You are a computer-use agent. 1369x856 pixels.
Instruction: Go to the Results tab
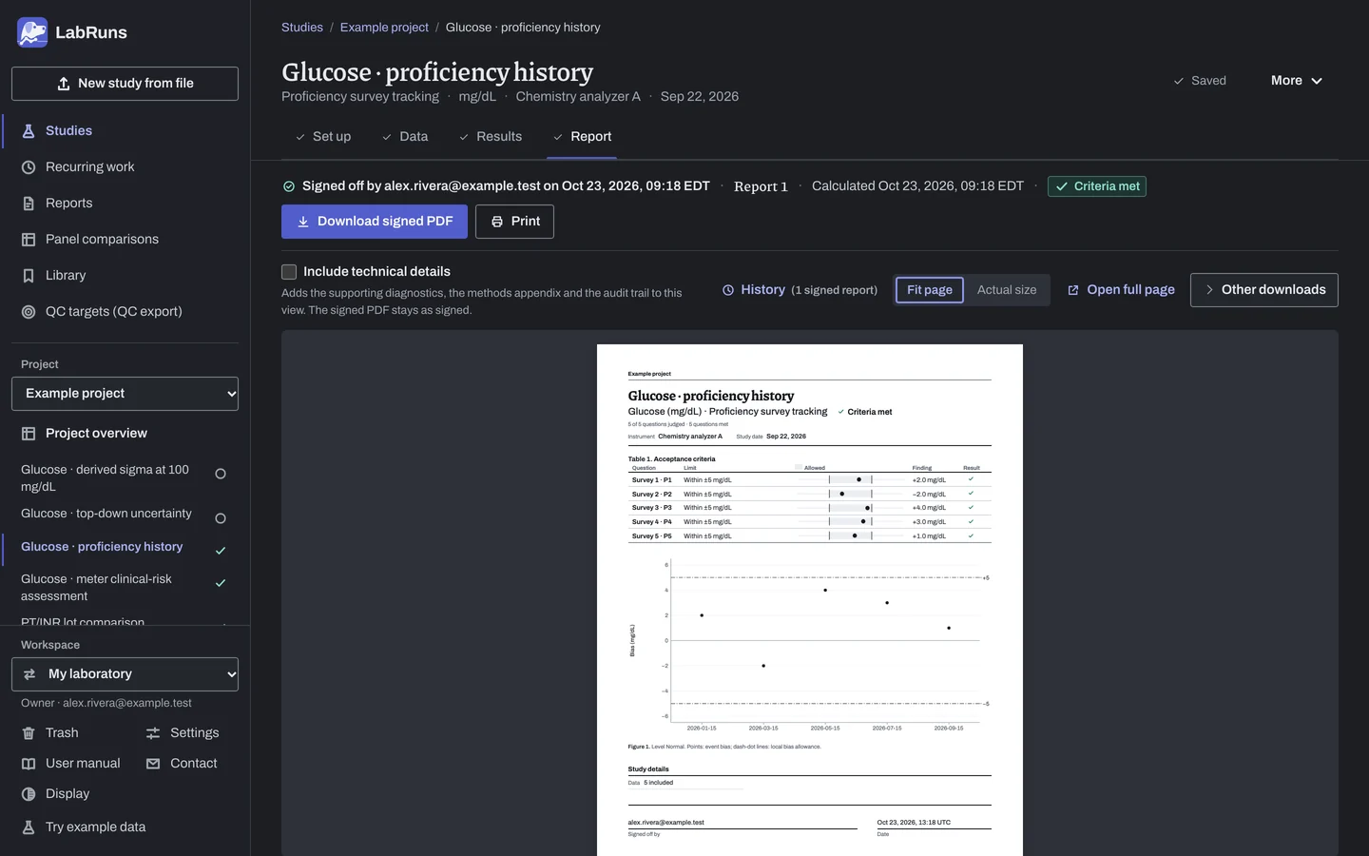491,137
